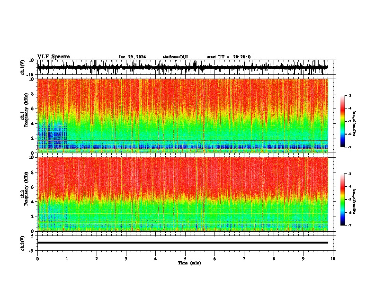The width and height of the screenshot is (375, 290).
Task: Click the blue low-power patch in ch.1 spectrogram
Action: tap(52, 135)
